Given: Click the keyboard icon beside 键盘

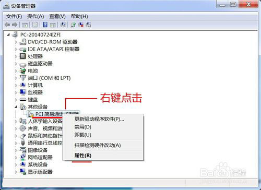Looking at the screenshot, I should (x=23, y=100).
